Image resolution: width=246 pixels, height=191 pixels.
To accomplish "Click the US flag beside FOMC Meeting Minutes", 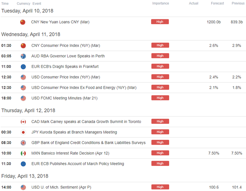I will click(23, 98).
